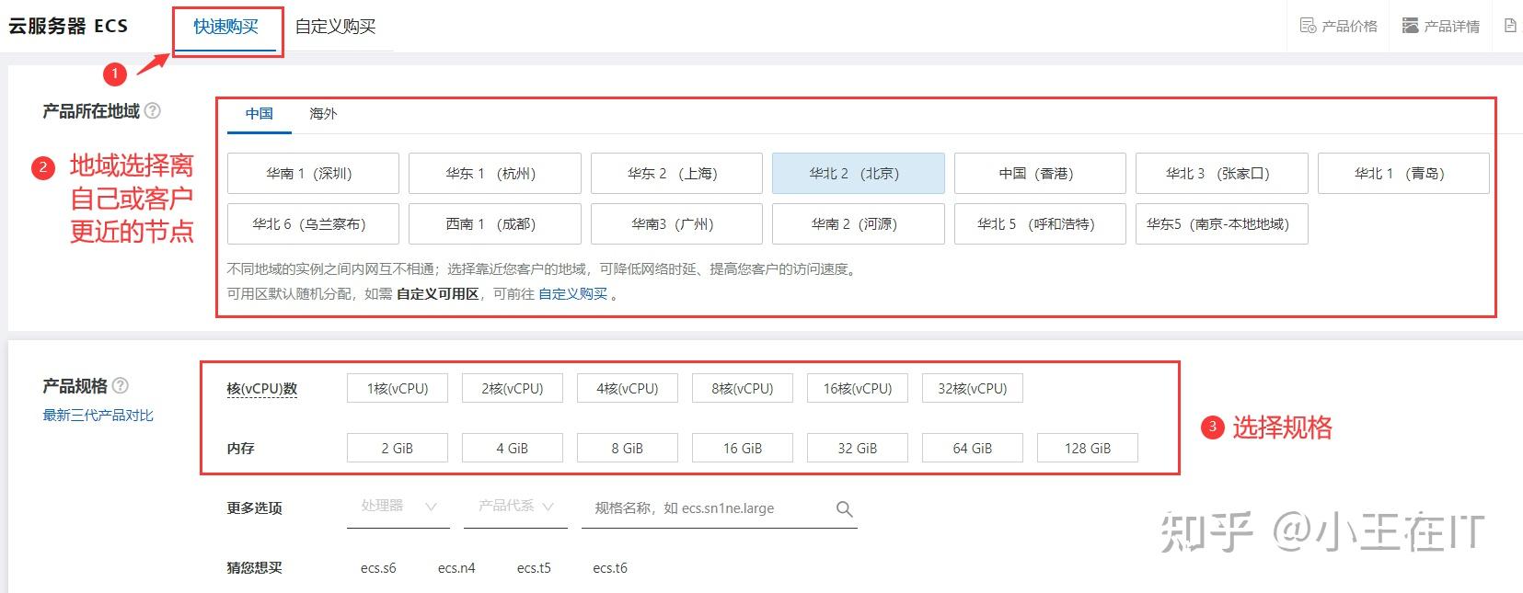Select the 海外 region tab
This screenshot has width=1523, height=593.
[323, 114]
